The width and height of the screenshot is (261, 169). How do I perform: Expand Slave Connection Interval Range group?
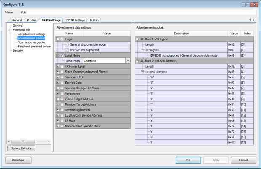coord(58,72)
